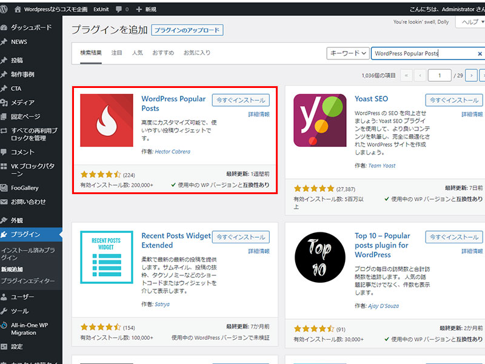Open WordPress Popular Posts title link
The height and width of the screenshot is (364, 485).
[x=173, y=103]
